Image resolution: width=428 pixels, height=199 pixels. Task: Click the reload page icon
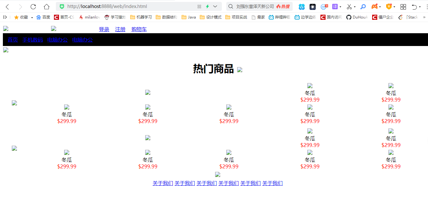point(33,6)
